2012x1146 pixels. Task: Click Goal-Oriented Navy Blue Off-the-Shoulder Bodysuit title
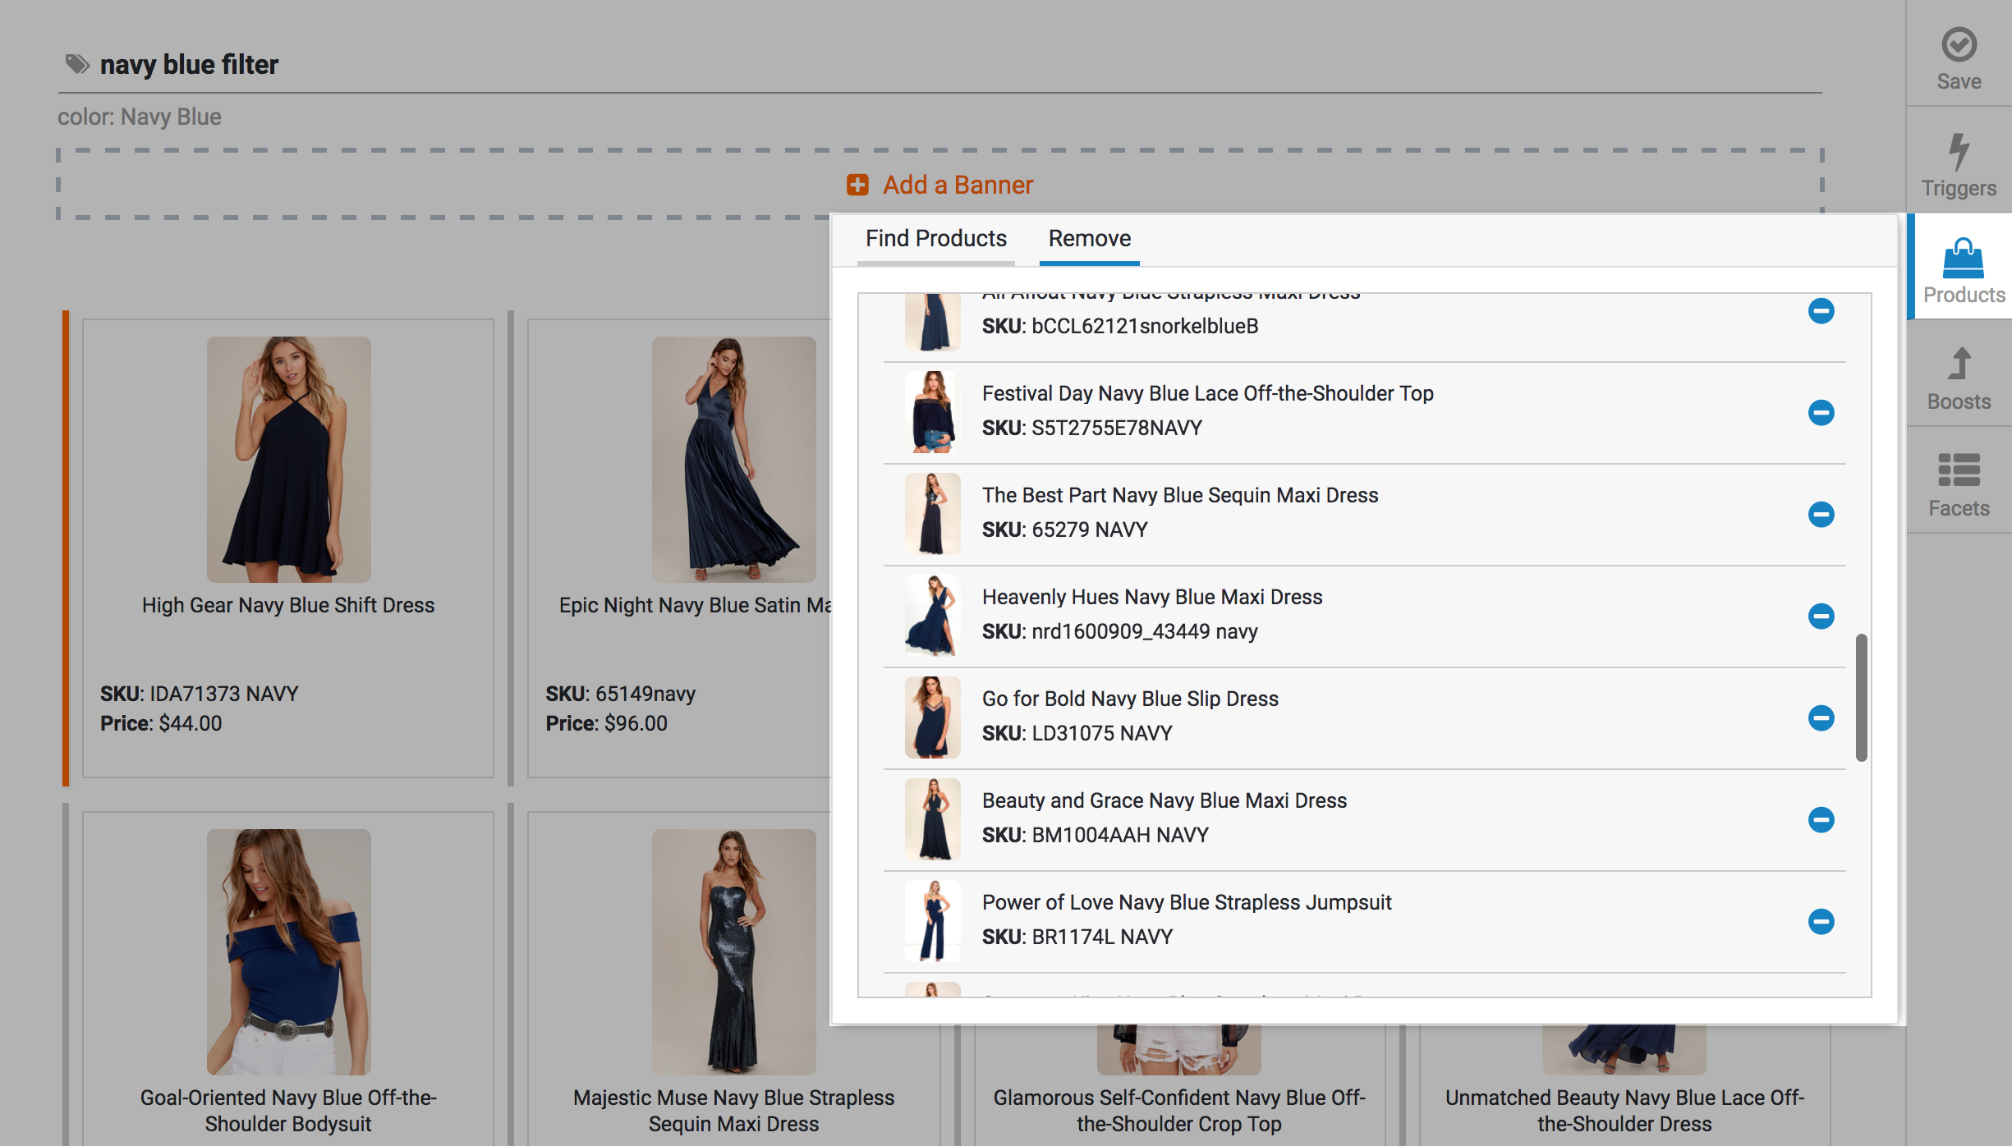click(288, 1111)
